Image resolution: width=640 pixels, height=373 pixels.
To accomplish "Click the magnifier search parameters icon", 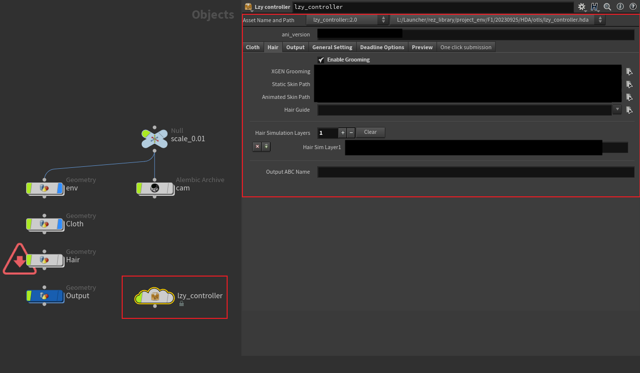I will [607, 7].
